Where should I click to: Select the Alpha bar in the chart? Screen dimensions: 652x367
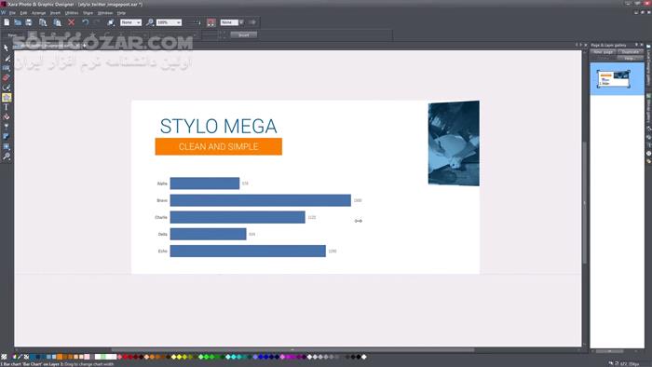pos(205,183)
